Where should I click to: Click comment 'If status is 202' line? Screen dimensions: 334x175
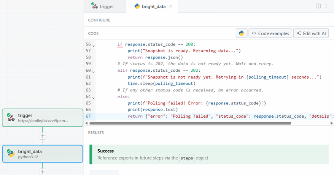pyautogui.click(x=195, y=64)
